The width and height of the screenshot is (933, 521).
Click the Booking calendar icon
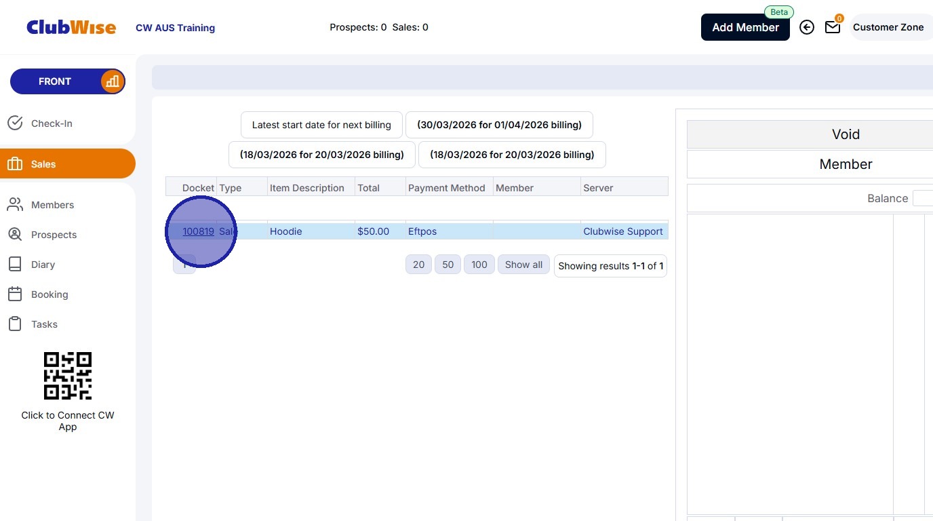(15, 294)
